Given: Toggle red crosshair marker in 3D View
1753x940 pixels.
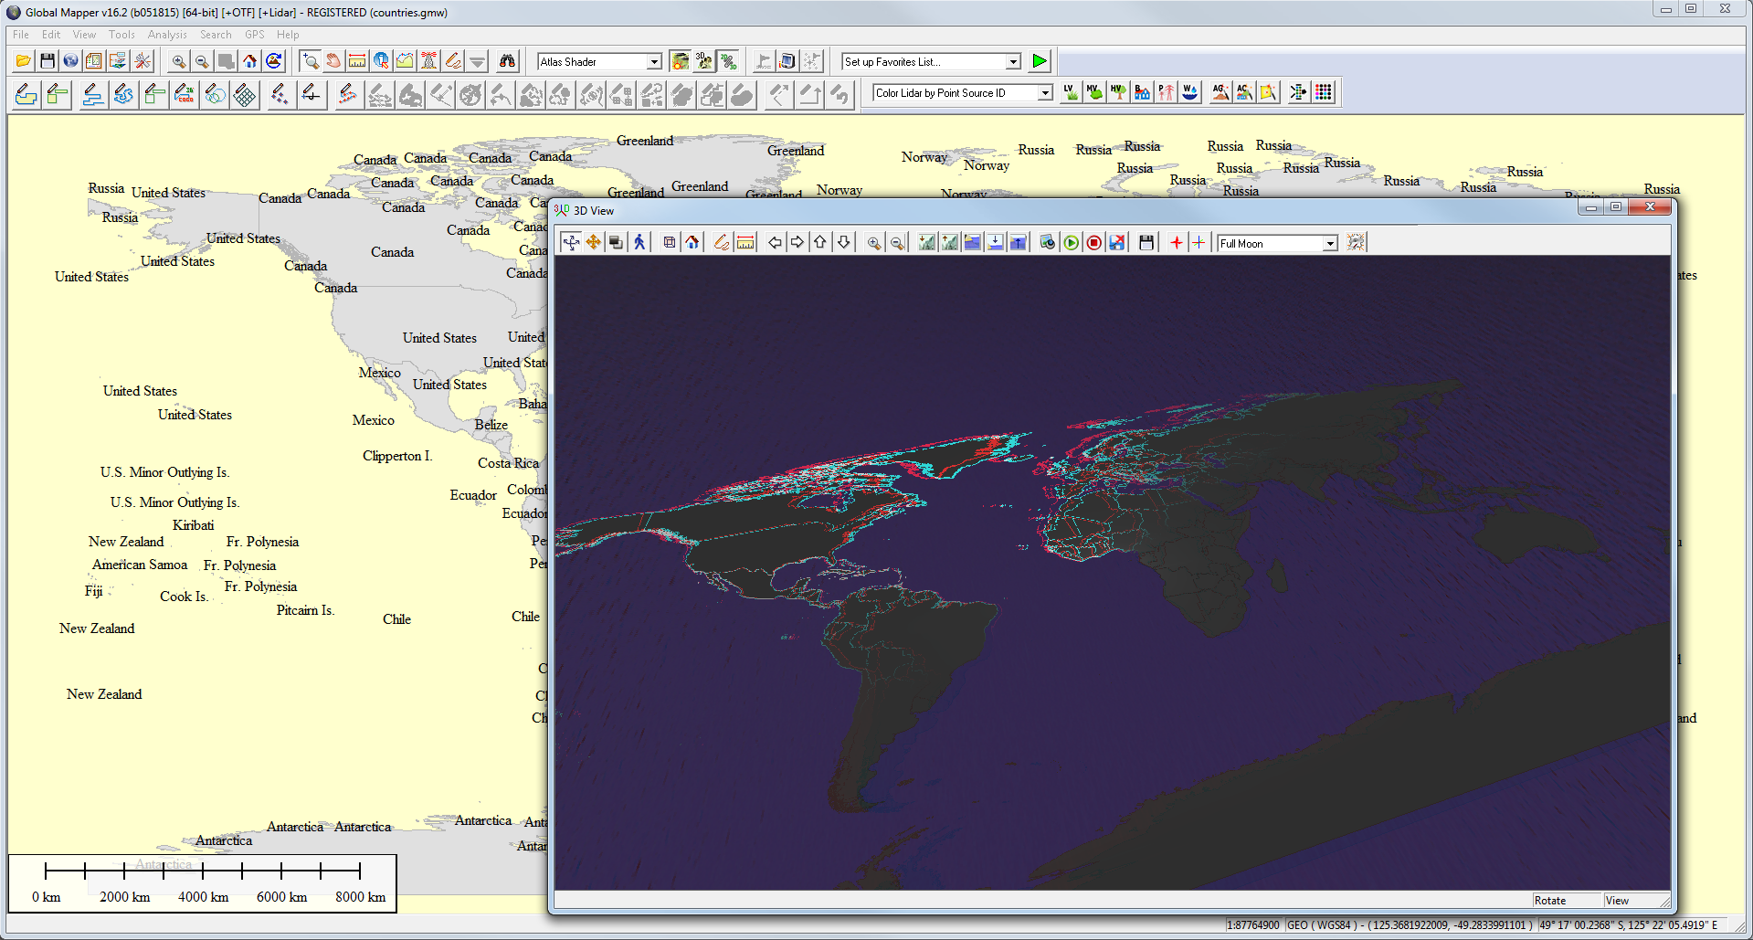Looking at the screenshot, I should [1176, 242].
